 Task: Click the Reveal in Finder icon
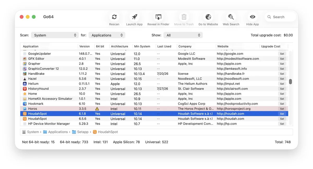click(x=158, y=17)
